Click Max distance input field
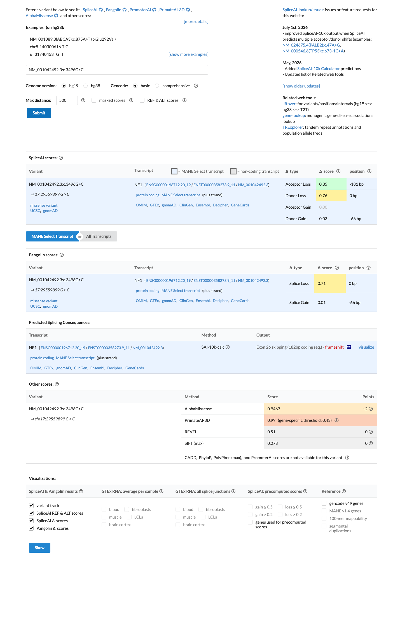This screenshot has width=407, height=617. pyautogui.click(x=67, y=100)
